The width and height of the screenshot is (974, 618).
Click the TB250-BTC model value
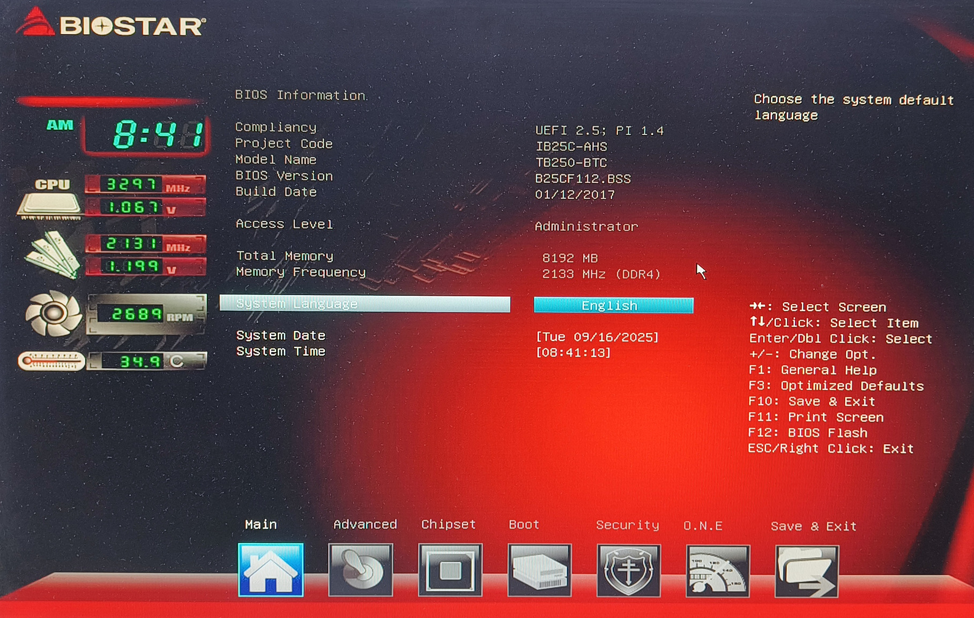coord(571,163)
